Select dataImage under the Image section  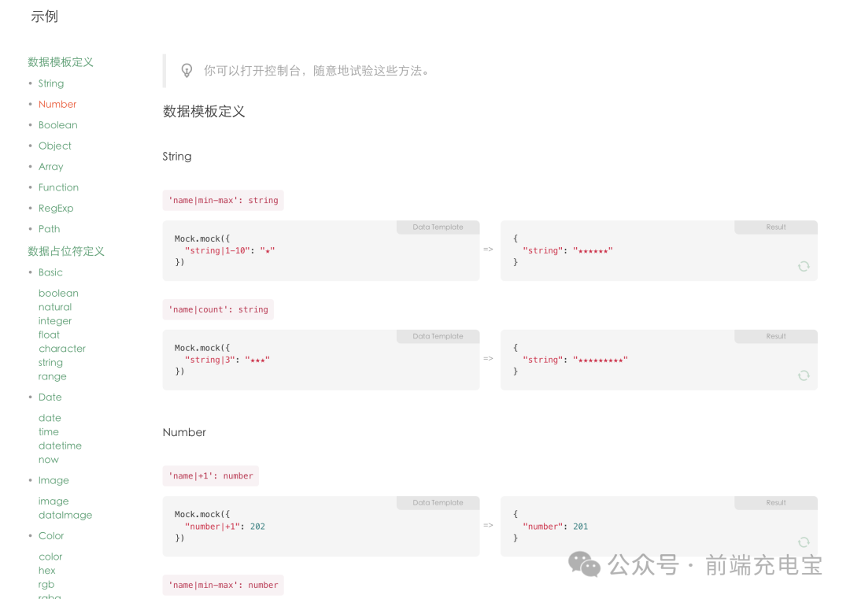point(65,515)
